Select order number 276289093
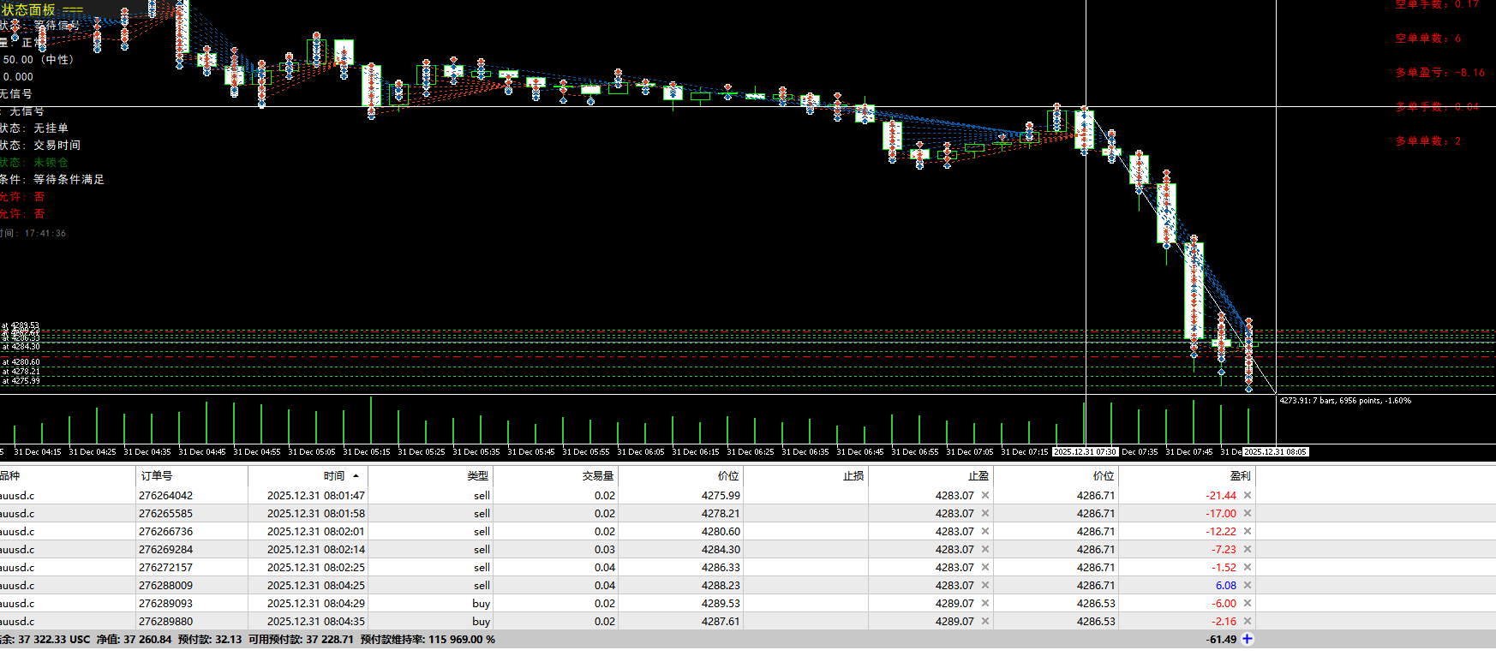The width and height of the screenshot is (1496, 668). click(x=165, y=603)
